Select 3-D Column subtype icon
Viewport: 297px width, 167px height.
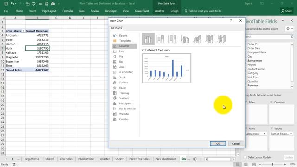coord(221,39)
